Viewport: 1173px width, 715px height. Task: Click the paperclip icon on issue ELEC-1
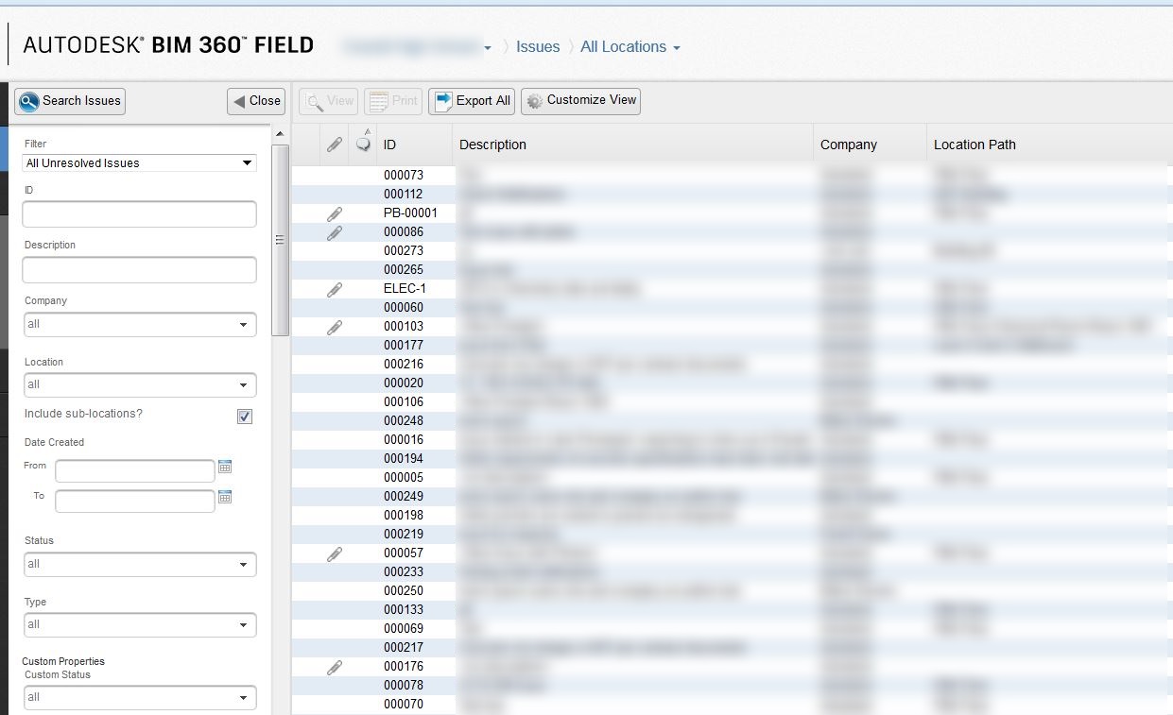pos(334,288)
